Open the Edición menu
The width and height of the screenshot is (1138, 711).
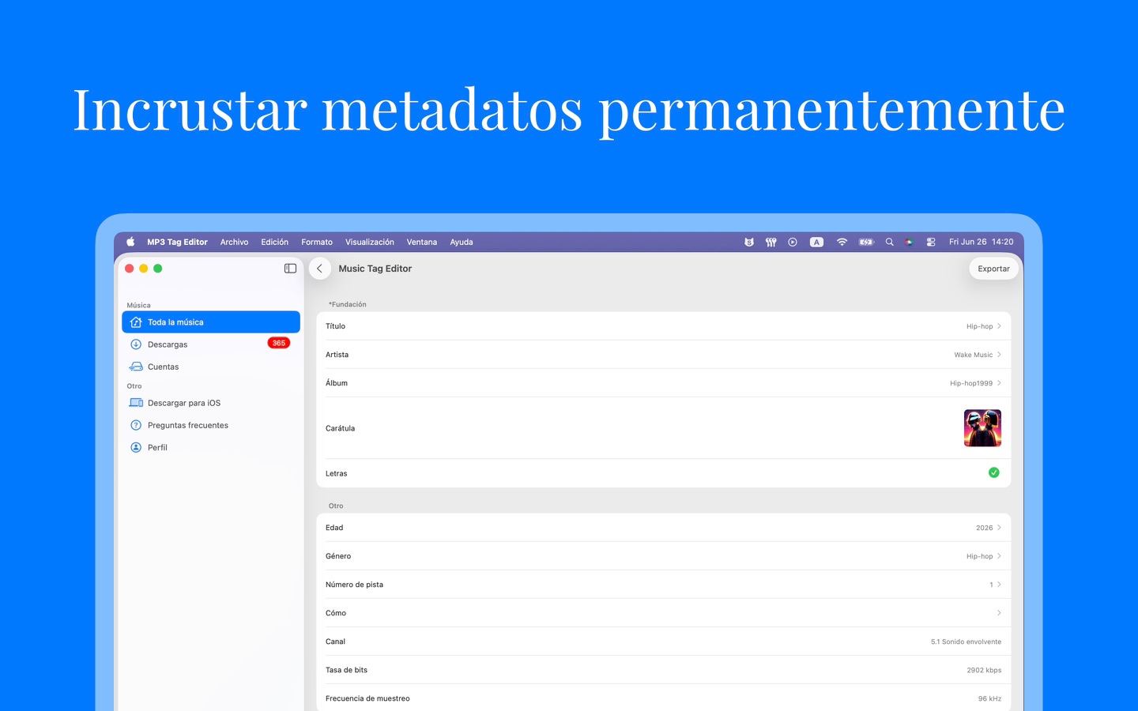coord(275,242)
